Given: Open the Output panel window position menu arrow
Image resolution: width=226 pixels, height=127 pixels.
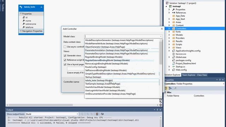Looking at the screenshot, I should (x=154, y=110).
